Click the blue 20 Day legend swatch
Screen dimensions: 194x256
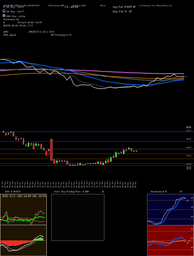(4, 7)
